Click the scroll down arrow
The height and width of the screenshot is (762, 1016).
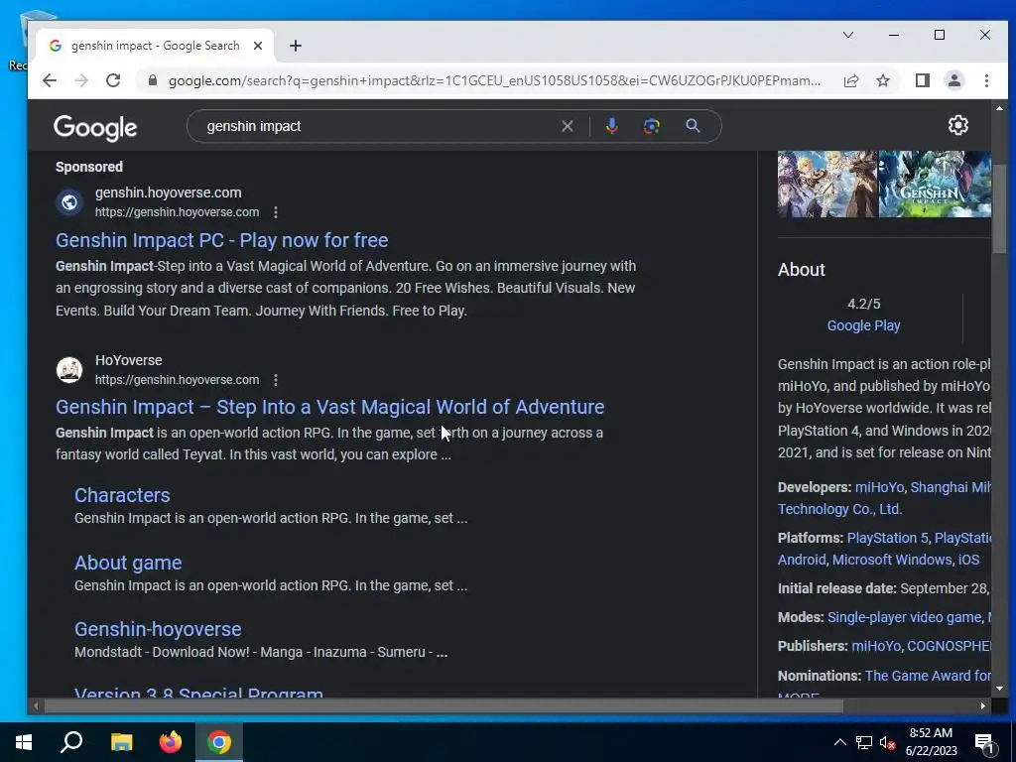coord(999,689)
